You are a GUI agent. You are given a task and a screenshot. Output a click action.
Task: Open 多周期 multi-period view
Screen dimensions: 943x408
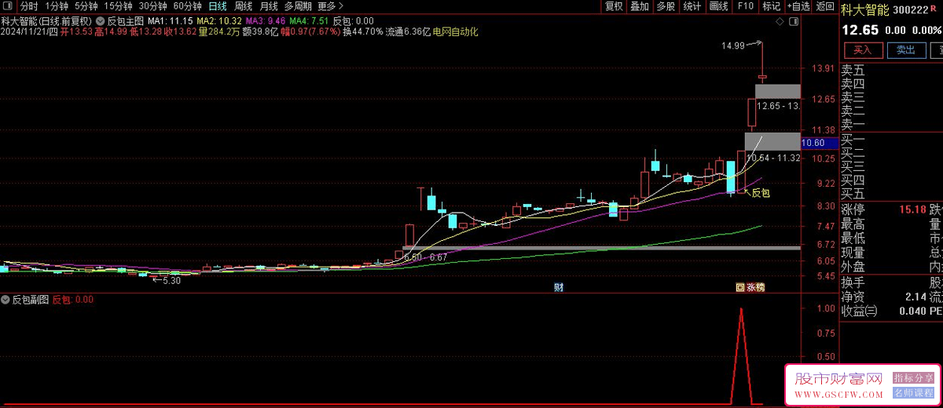click(x=298, y=6)
